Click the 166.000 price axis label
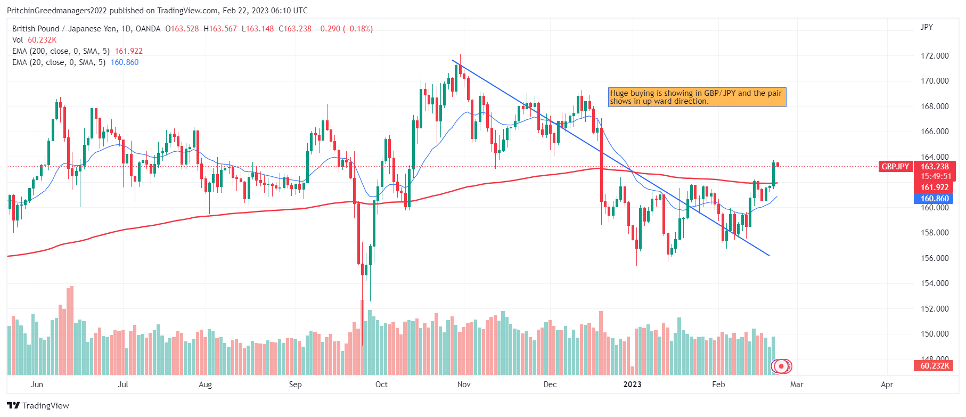 [x=935, y=132]
